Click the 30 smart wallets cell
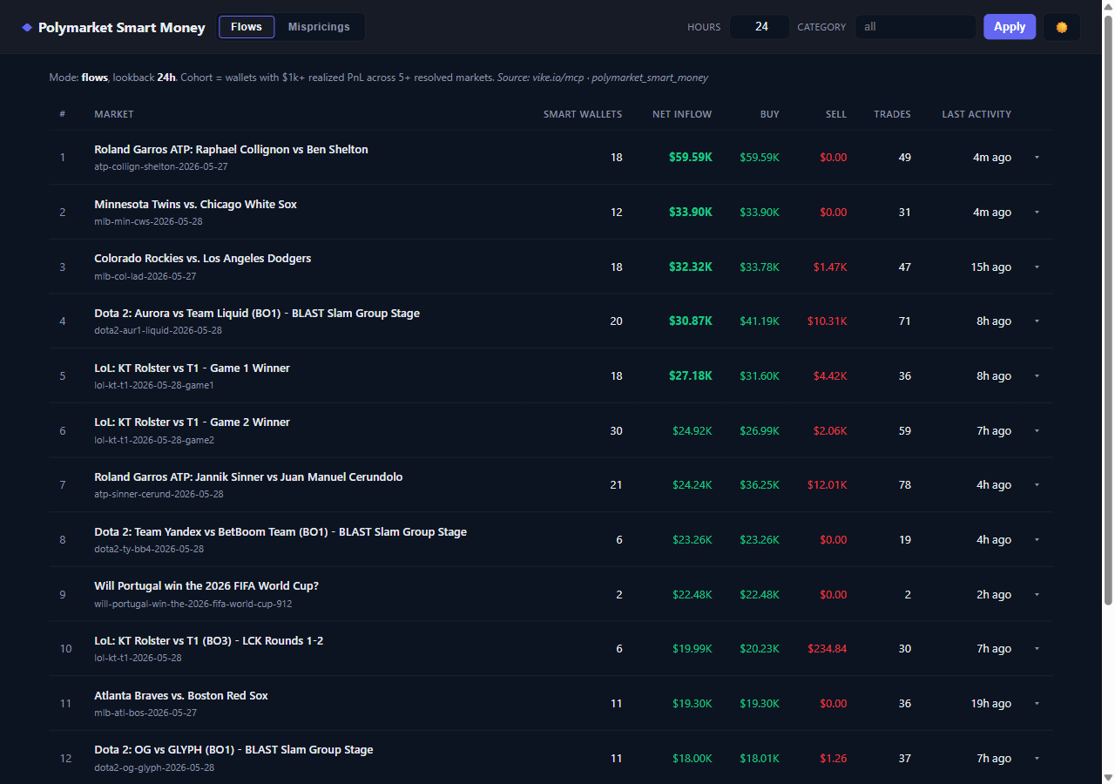Image resolution: width=1115 pixels, height=784 pixels. pyautogui.click(x=616, y=431)
